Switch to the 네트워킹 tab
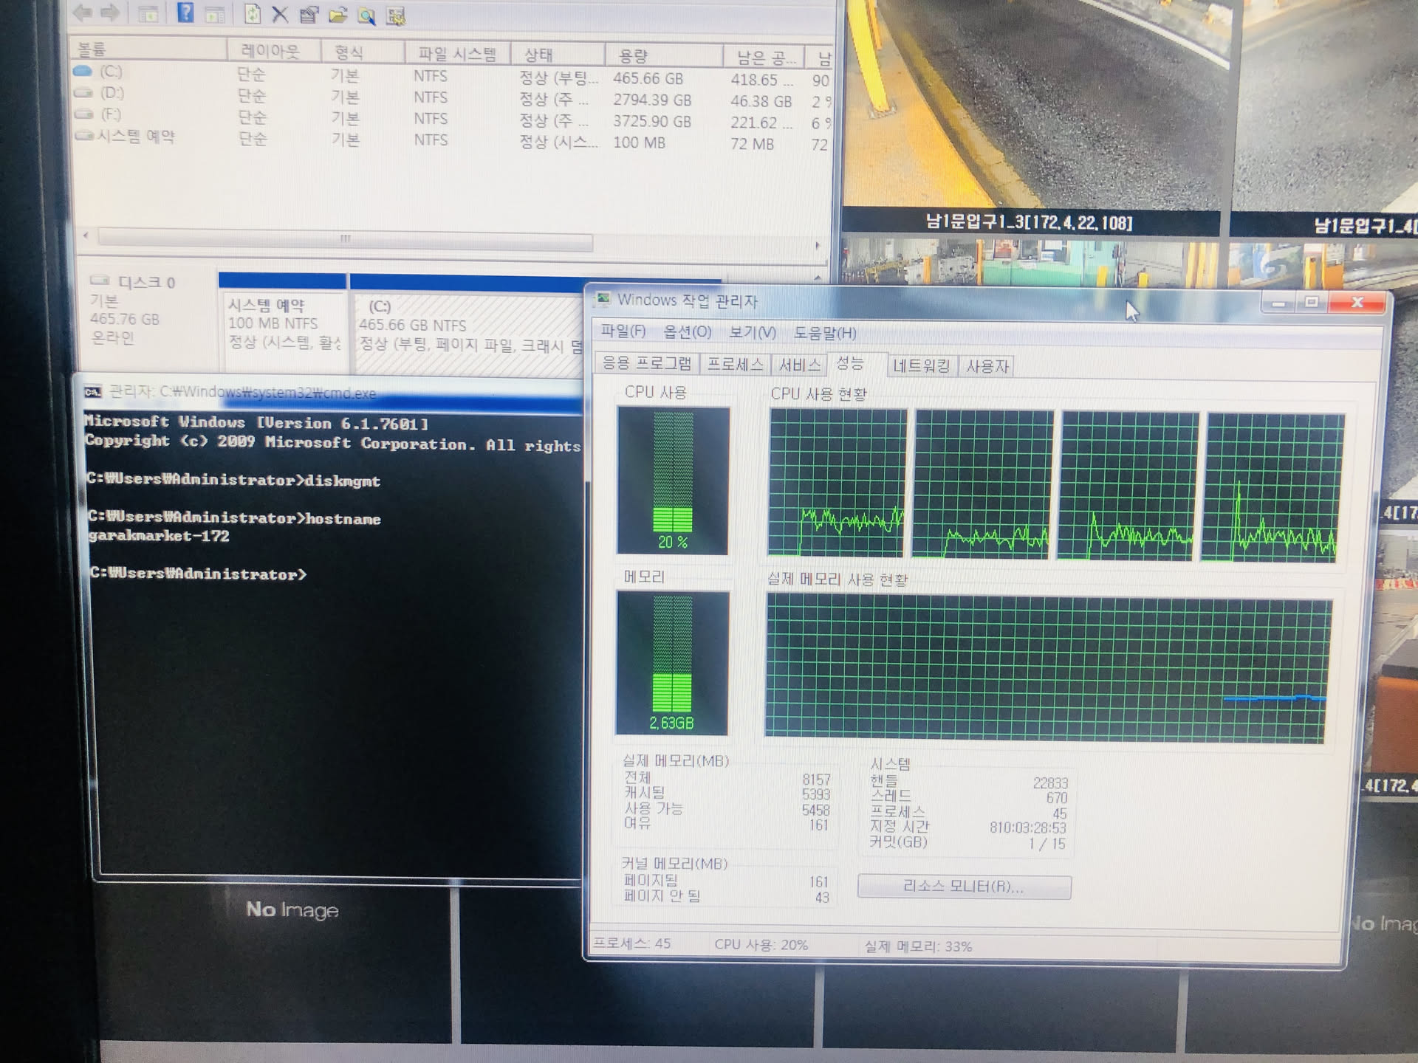The width and height of the screenshot is (1418, 1063). [x=921, y=366]
